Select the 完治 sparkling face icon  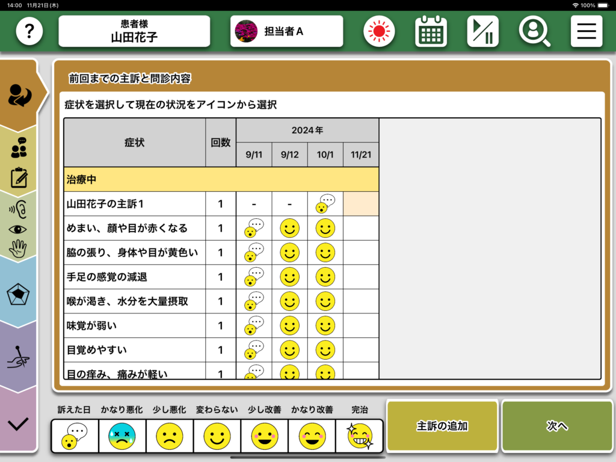[360, 436]
